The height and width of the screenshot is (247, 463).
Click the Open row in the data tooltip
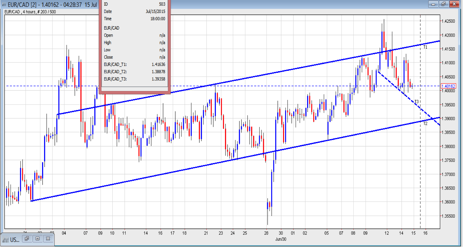pos(134,35)
